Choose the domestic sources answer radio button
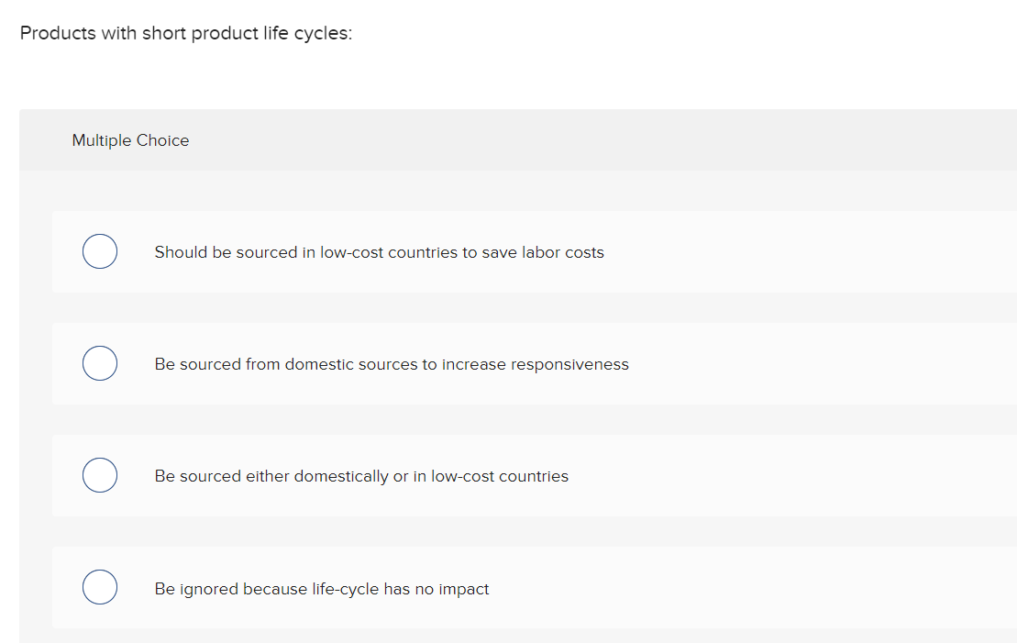Screen dimensions: 1017x643 click(x=99, y=362)
